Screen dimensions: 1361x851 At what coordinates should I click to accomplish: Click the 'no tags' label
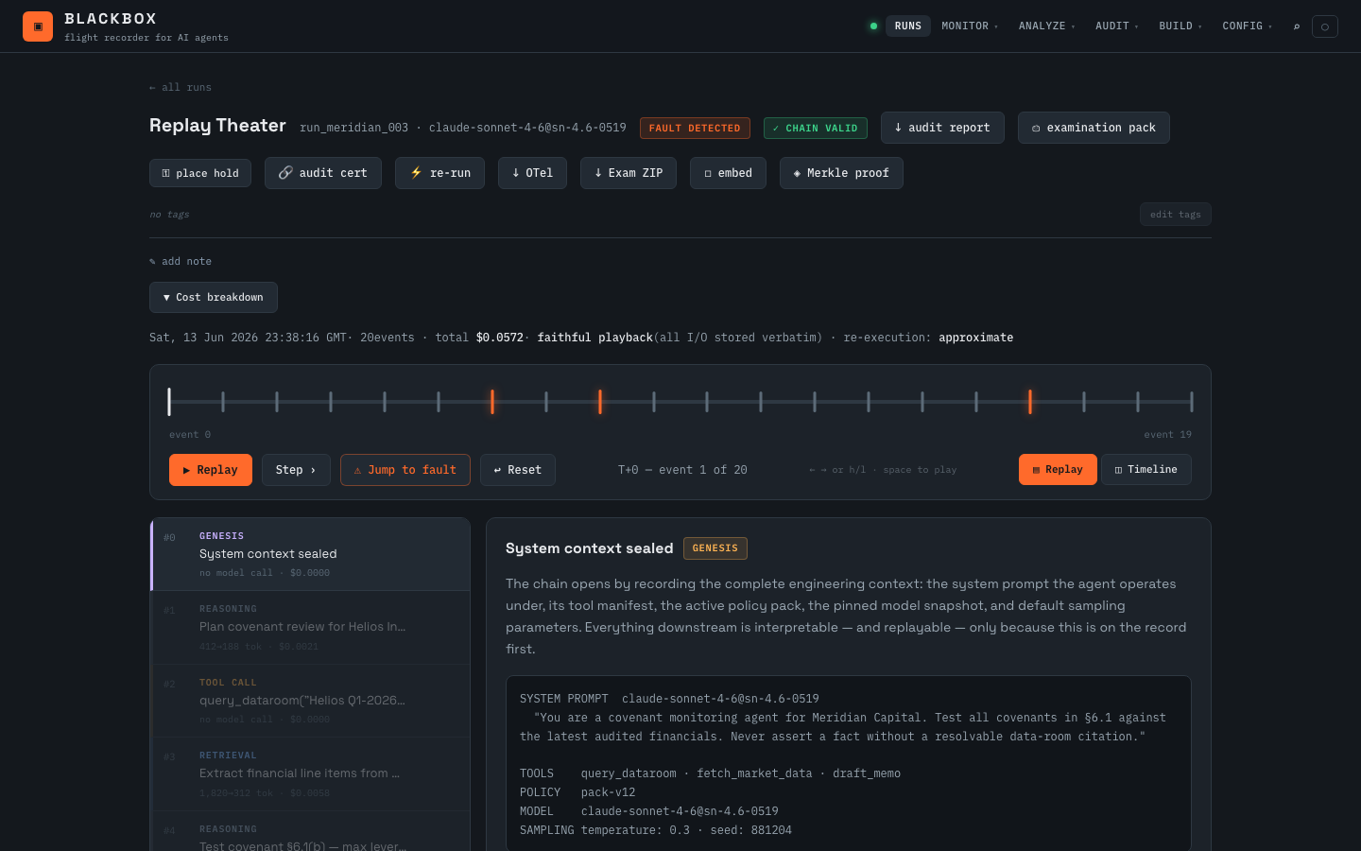(x=169, y=215)
